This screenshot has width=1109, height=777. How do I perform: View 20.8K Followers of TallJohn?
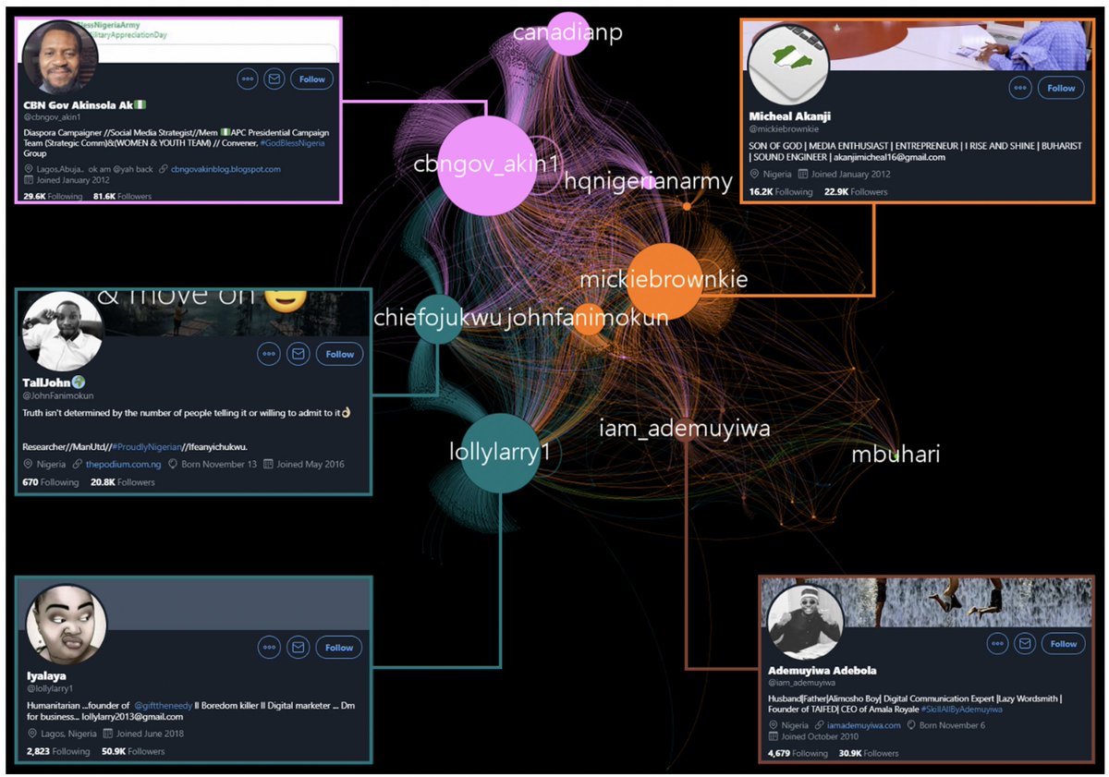123,482
